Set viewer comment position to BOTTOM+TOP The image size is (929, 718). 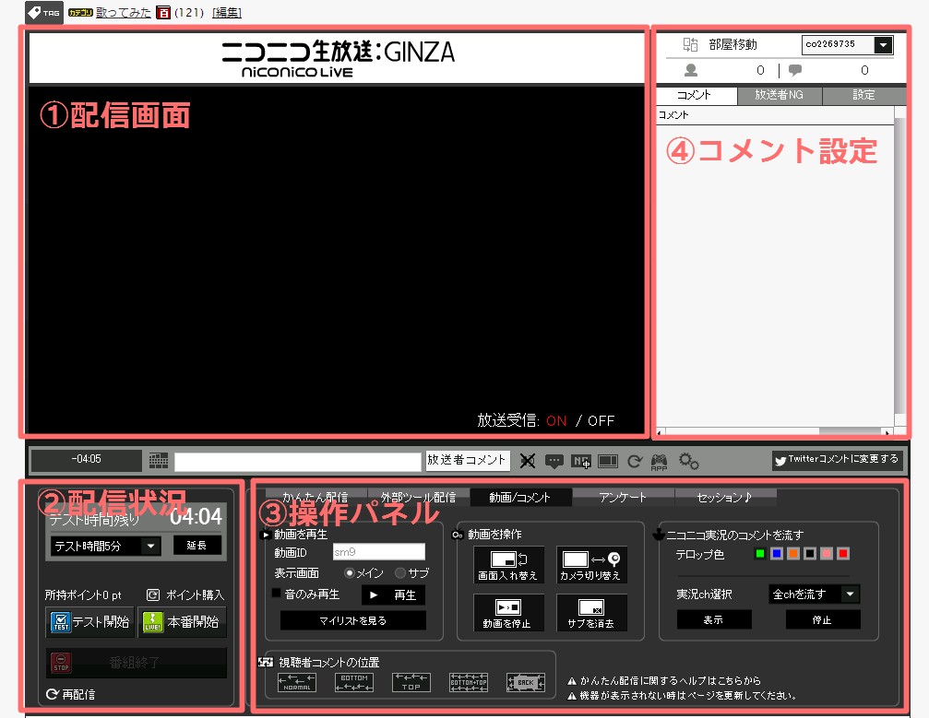click(468, 682)
